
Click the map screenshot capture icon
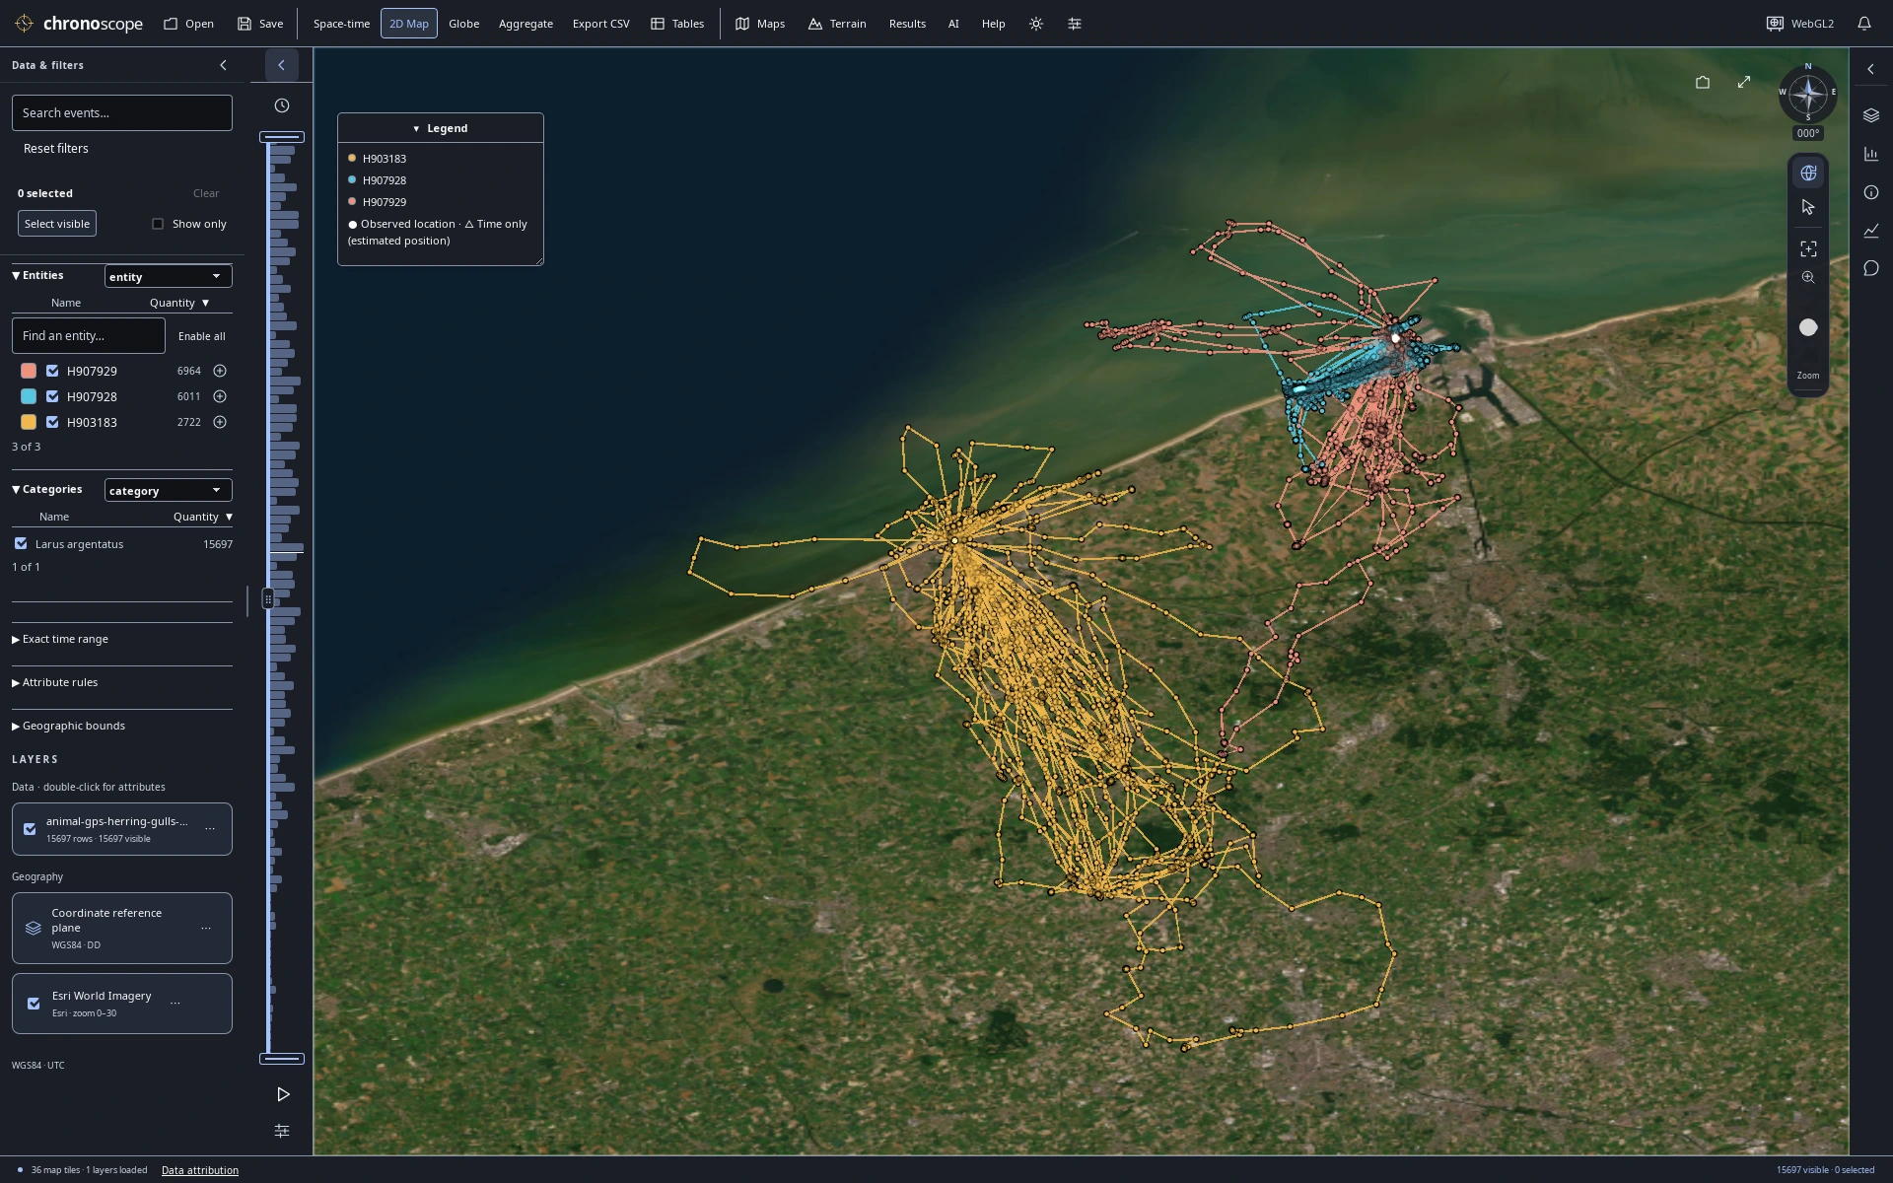click(x=1703, y=83)
